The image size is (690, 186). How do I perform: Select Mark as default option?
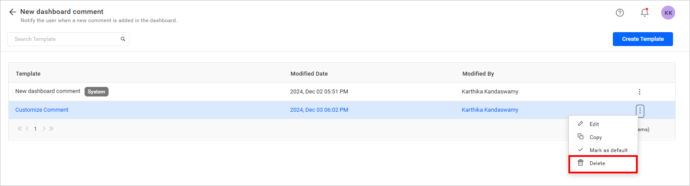pos(608,150)
